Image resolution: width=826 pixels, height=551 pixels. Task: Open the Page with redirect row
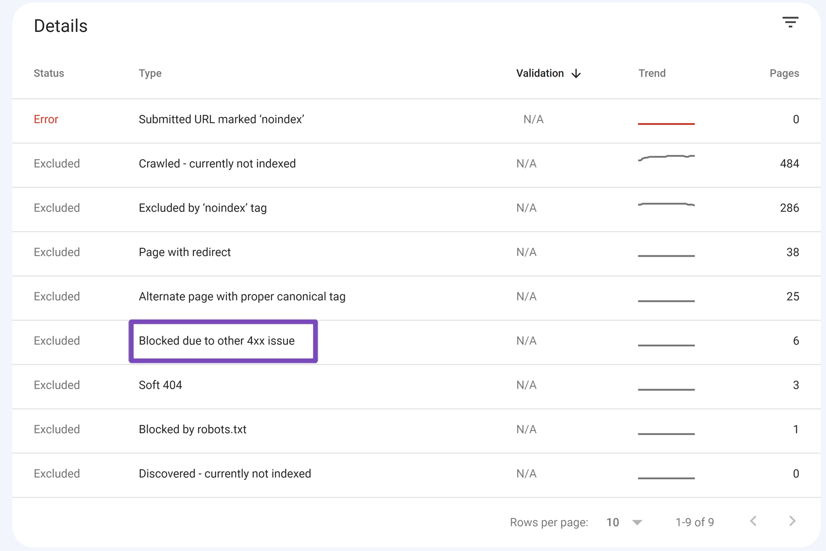pos(416,254)
